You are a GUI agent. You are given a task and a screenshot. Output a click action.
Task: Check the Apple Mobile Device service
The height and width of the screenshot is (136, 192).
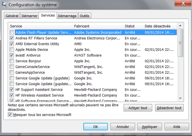tap(11, 50)
